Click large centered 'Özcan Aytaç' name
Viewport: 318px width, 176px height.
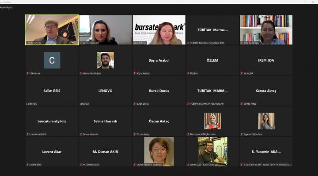[159, 121]
